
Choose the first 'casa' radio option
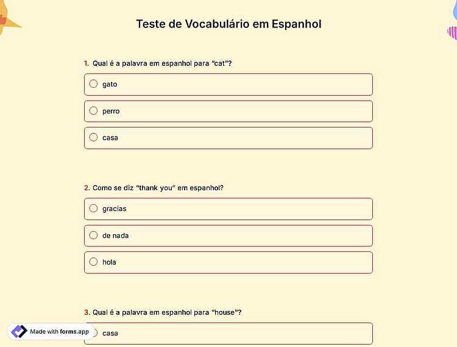click(x=93, y=137)
